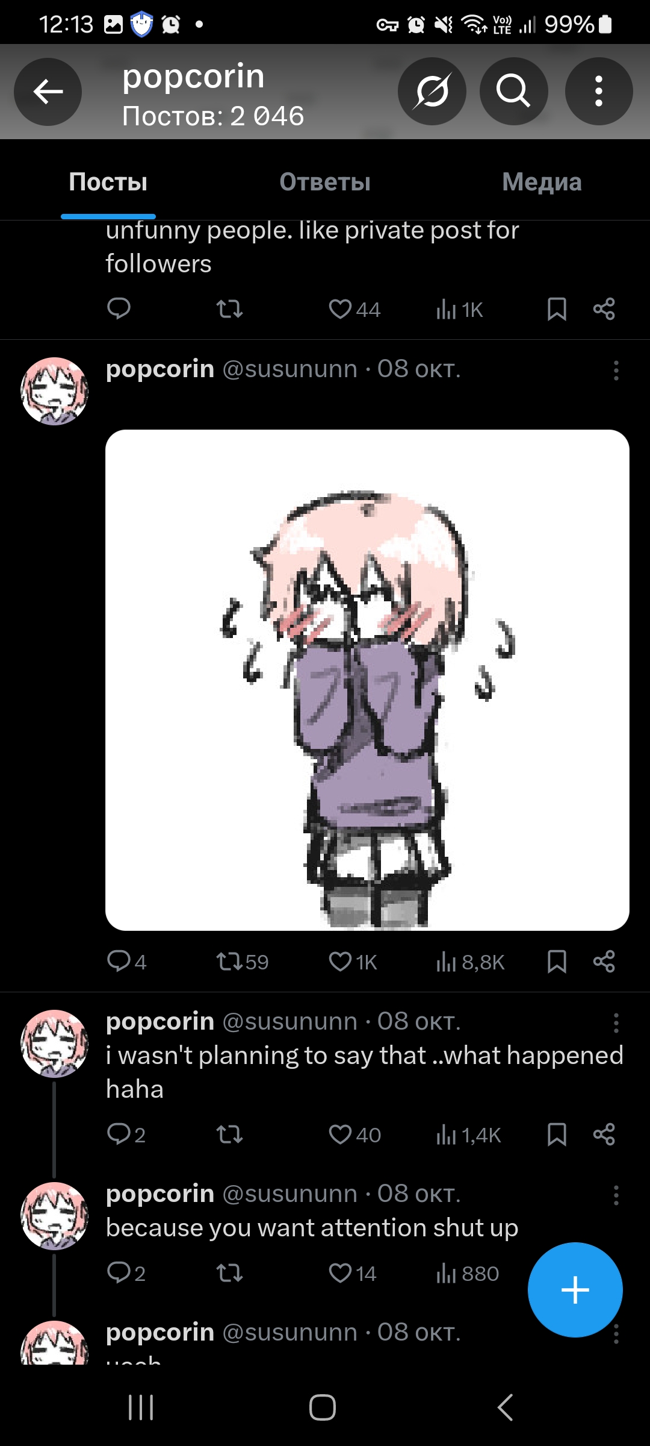Open @susununn handle on image post

coord(290,369)
